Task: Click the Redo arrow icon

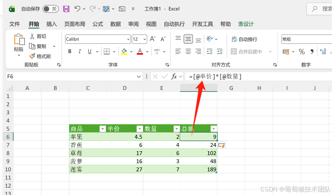Action: [x=93, y=9]
